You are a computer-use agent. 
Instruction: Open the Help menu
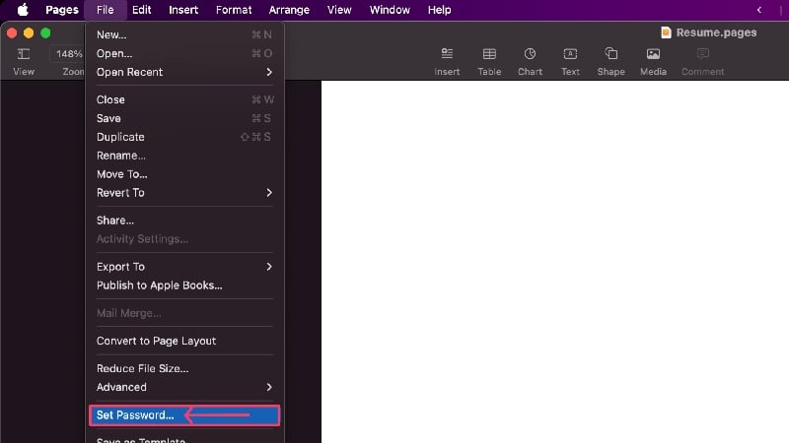pos(439,10)
